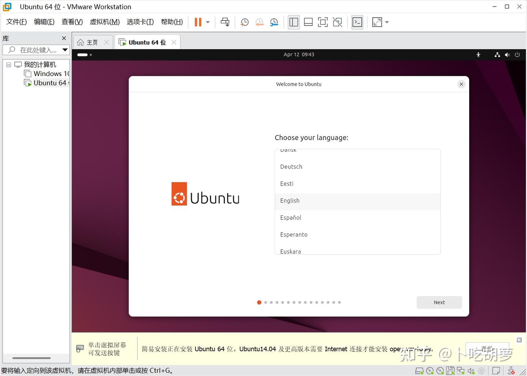Open the stretch mode dropdown arrow
This screenshot has height=376, width=527.
click(386, 22)
